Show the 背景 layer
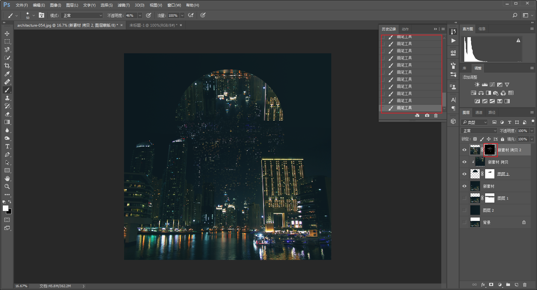 coord(465,222)
